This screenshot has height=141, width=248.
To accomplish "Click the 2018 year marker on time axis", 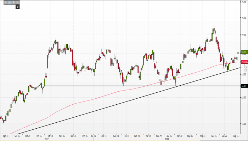I will (167, 139).
